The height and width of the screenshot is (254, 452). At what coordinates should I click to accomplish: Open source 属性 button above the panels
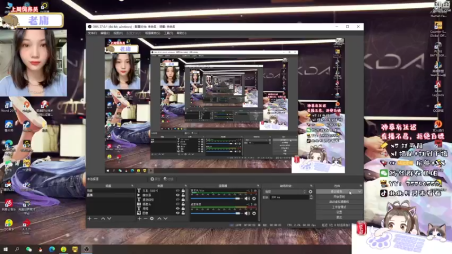point(155,179)
